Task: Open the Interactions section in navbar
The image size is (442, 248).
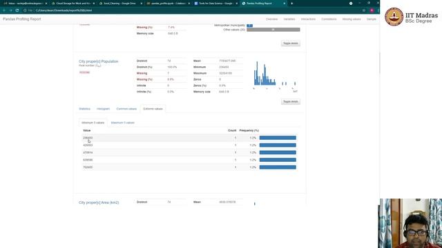Action: click(x=308, y=19)
